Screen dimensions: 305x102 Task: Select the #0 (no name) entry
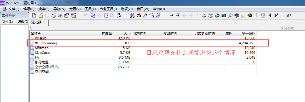pyautogui.click(x=143, y=43)
